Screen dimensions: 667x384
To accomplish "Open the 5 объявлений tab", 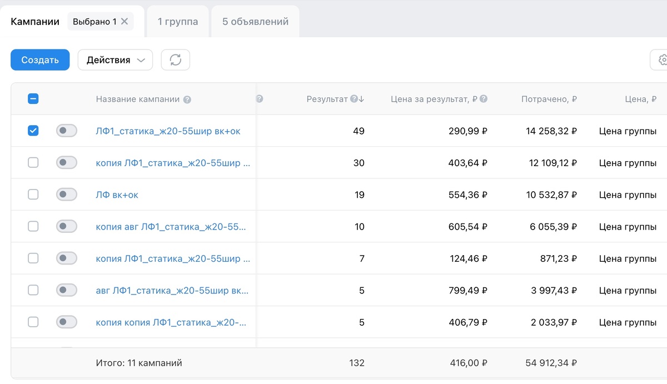I will 255,22.
